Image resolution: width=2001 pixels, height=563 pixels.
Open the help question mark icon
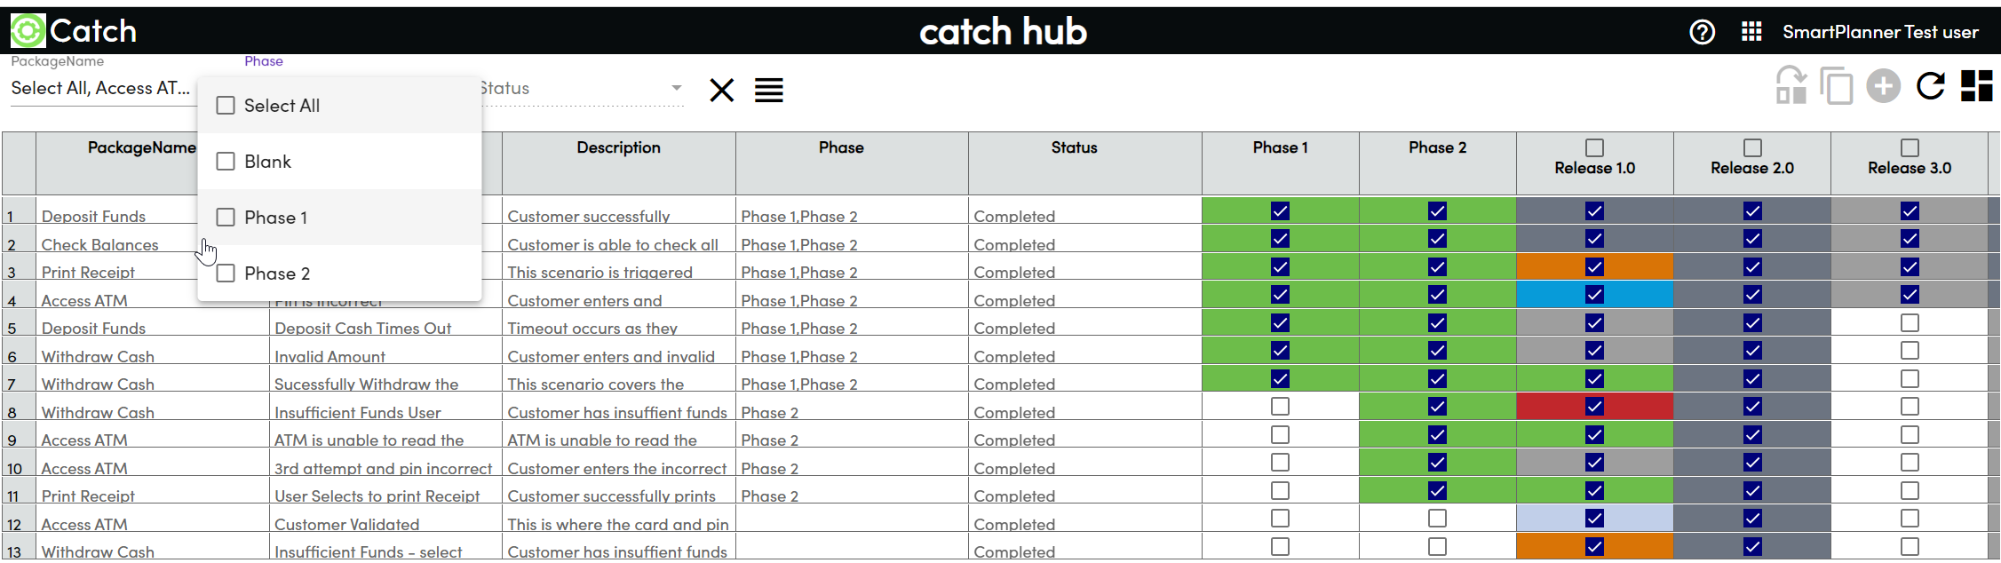(1702, 32)
